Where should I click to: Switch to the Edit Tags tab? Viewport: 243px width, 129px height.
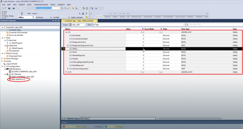pyautogui.click(x=84, y=118)
